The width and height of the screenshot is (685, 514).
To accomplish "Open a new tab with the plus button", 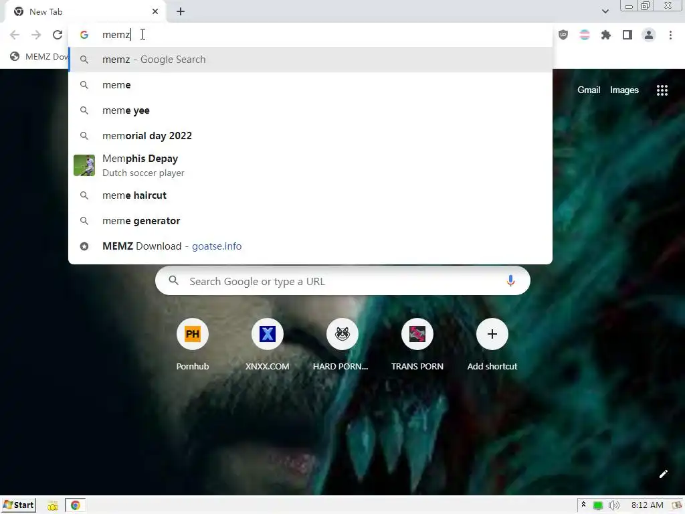I will tap(181, 11).
